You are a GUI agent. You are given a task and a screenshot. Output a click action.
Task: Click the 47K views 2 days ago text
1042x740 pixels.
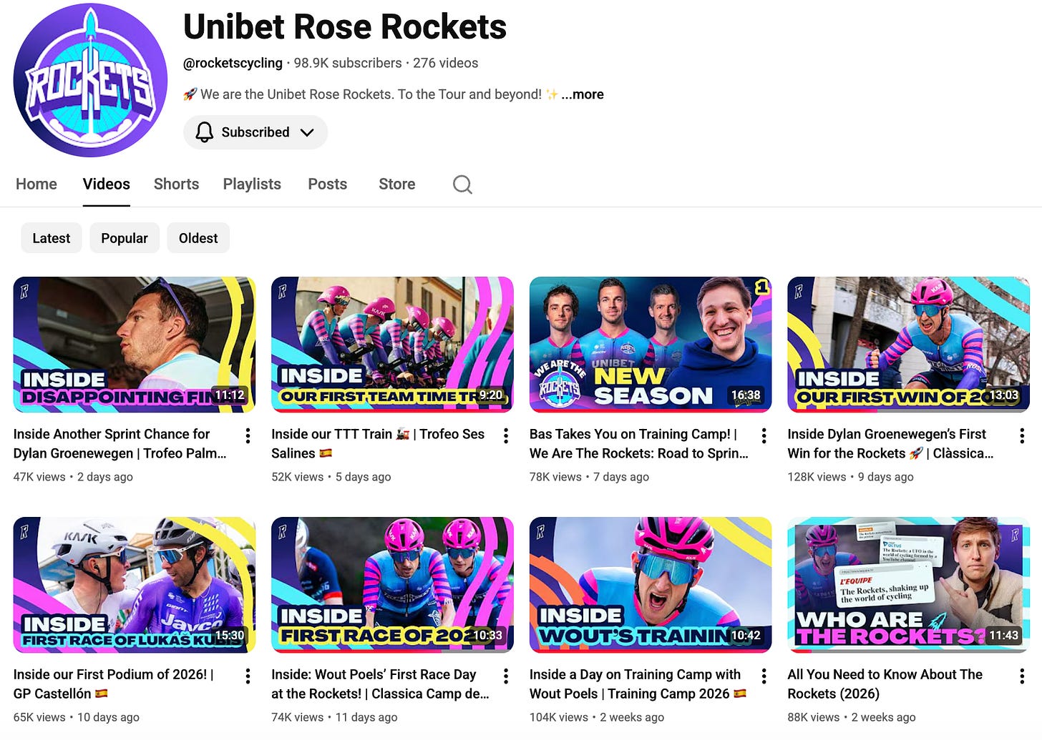pos(73,477)
